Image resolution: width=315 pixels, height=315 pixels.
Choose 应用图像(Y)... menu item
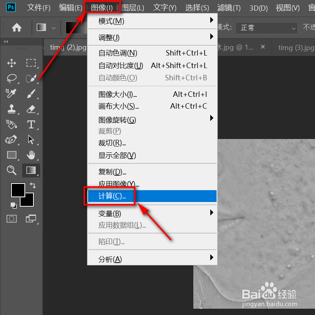click(152, 184)
